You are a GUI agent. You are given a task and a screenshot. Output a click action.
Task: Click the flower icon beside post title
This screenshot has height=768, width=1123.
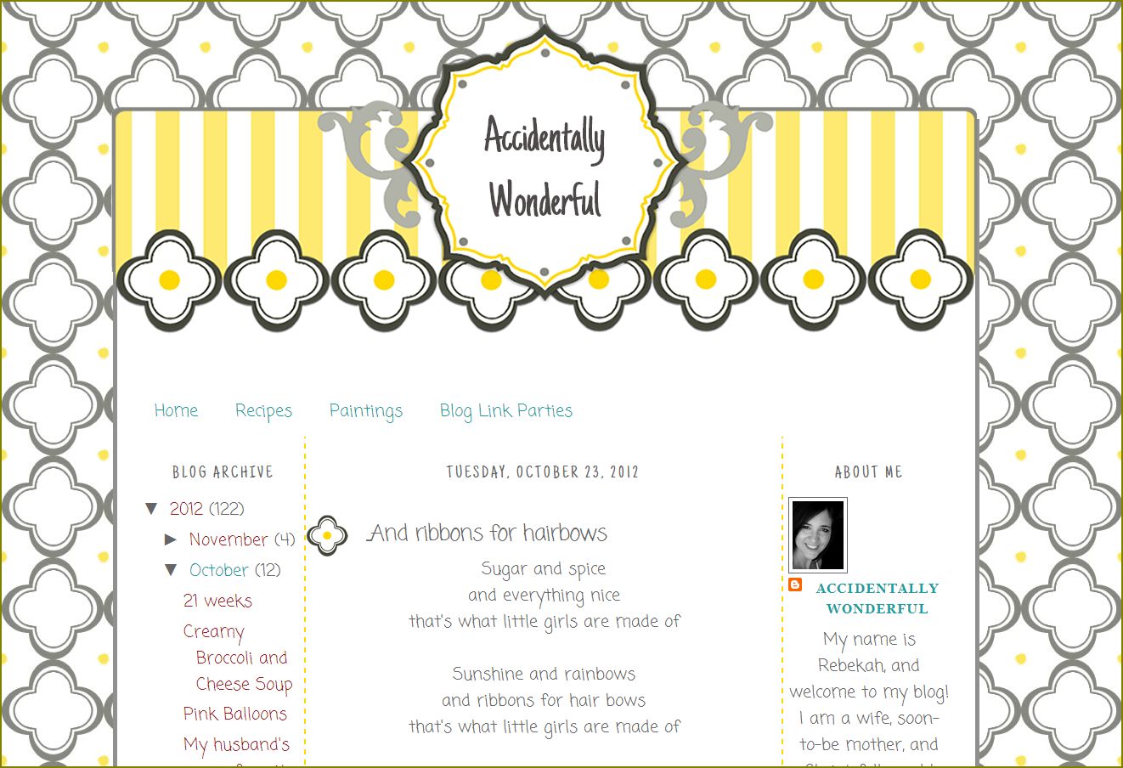click(x=327, y=536)
